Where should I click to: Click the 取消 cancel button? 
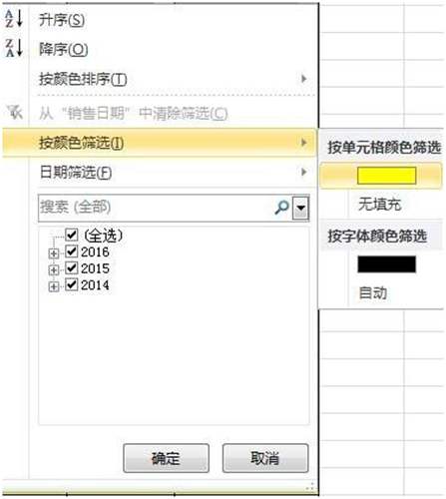pos(265,458)
